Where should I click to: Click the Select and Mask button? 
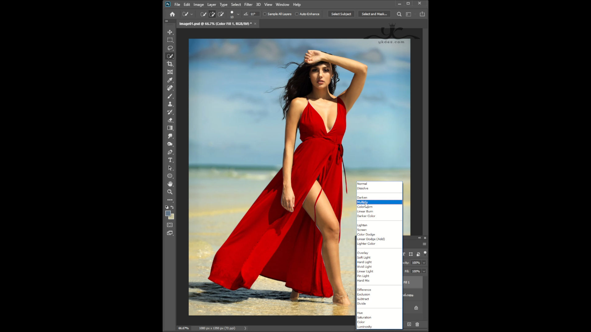coord(374,14)
